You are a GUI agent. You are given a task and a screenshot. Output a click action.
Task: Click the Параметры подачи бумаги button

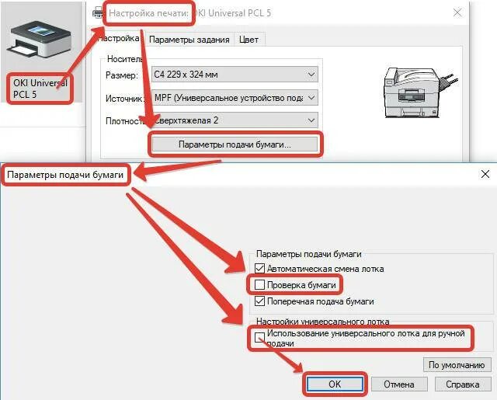235,144
